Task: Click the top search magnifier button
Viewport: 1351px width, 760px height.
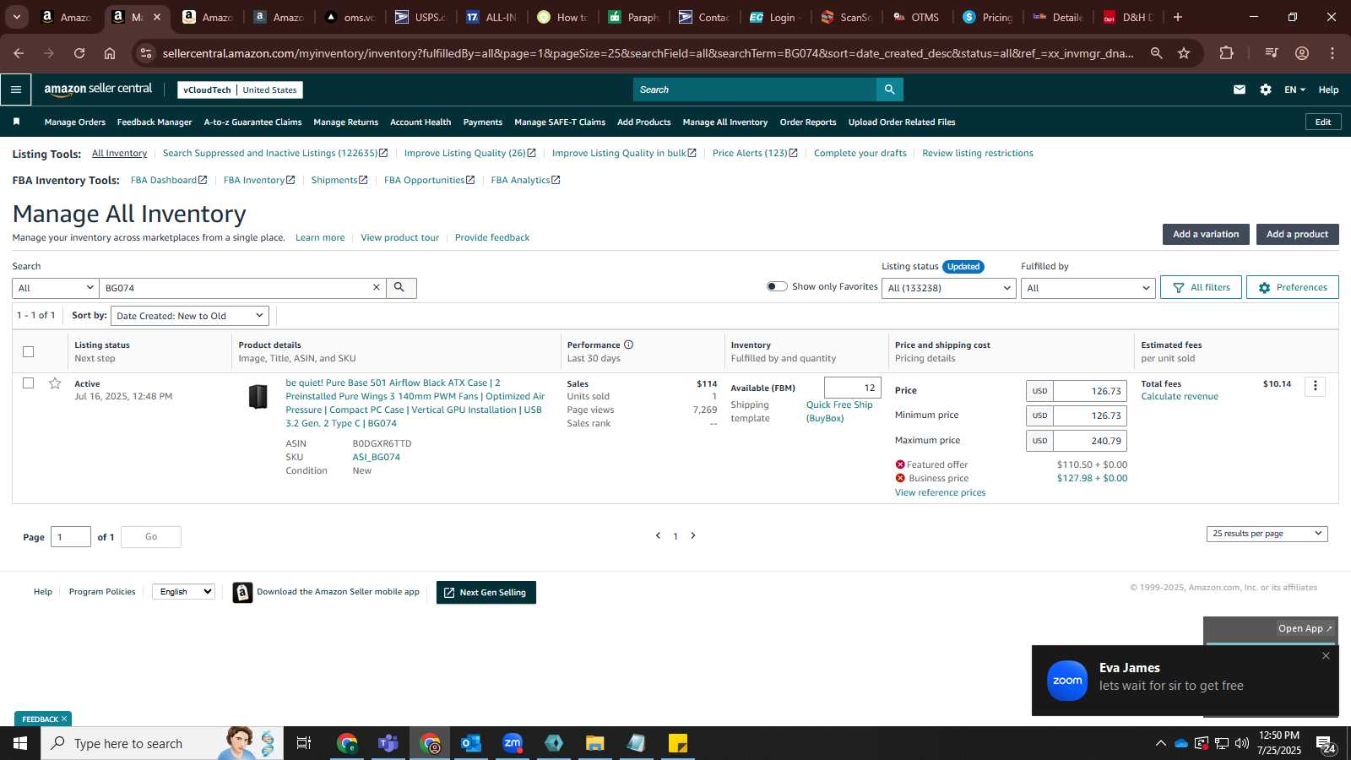Action: point(889,90)
